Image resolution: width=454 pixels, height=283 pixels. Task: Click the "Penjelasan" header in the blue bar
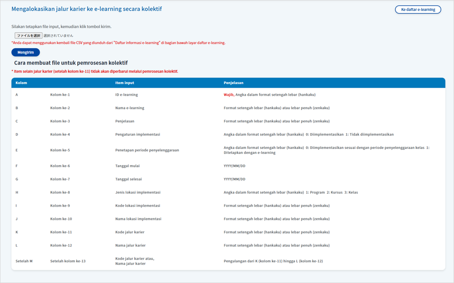[x=233, y=83]
